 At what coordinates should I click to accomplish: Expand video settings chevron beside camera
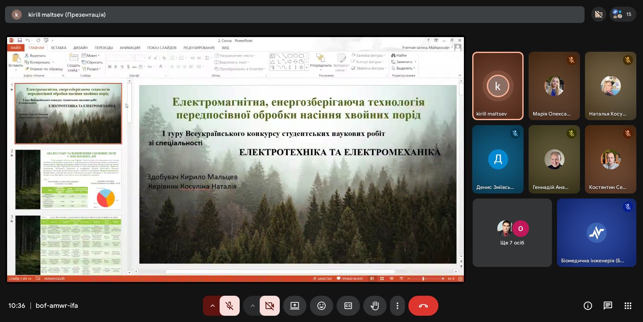point(252,306)
